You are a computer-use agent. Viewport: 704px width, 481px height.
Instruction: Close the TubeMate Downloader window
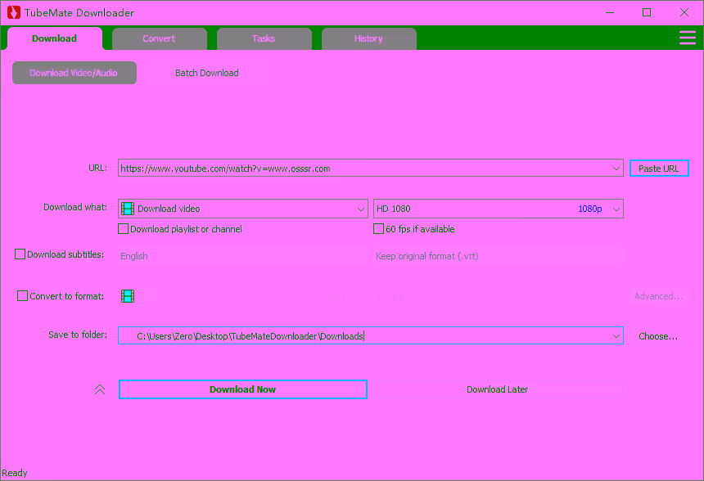684,12
